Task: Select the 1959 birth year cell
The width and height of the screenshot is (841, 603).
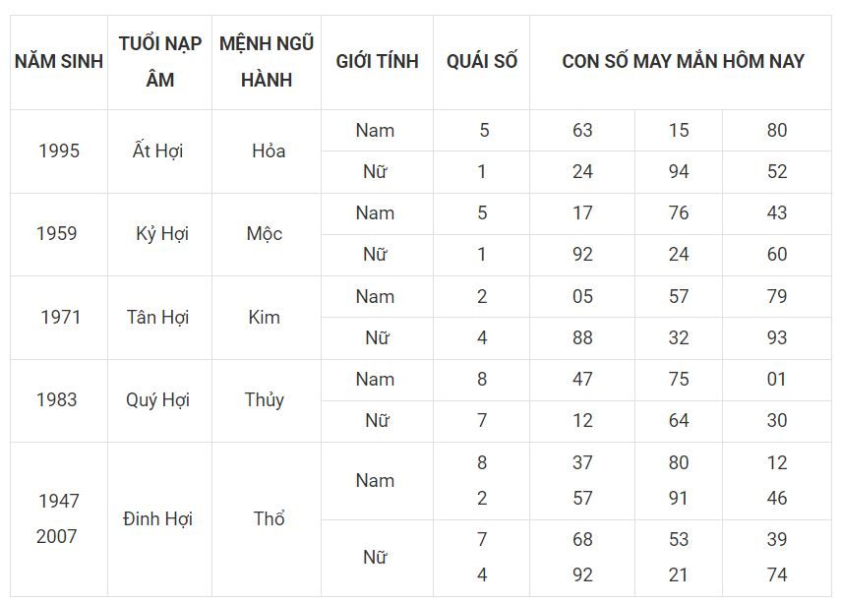Action: pyautogui.click(x=59, y=234)
